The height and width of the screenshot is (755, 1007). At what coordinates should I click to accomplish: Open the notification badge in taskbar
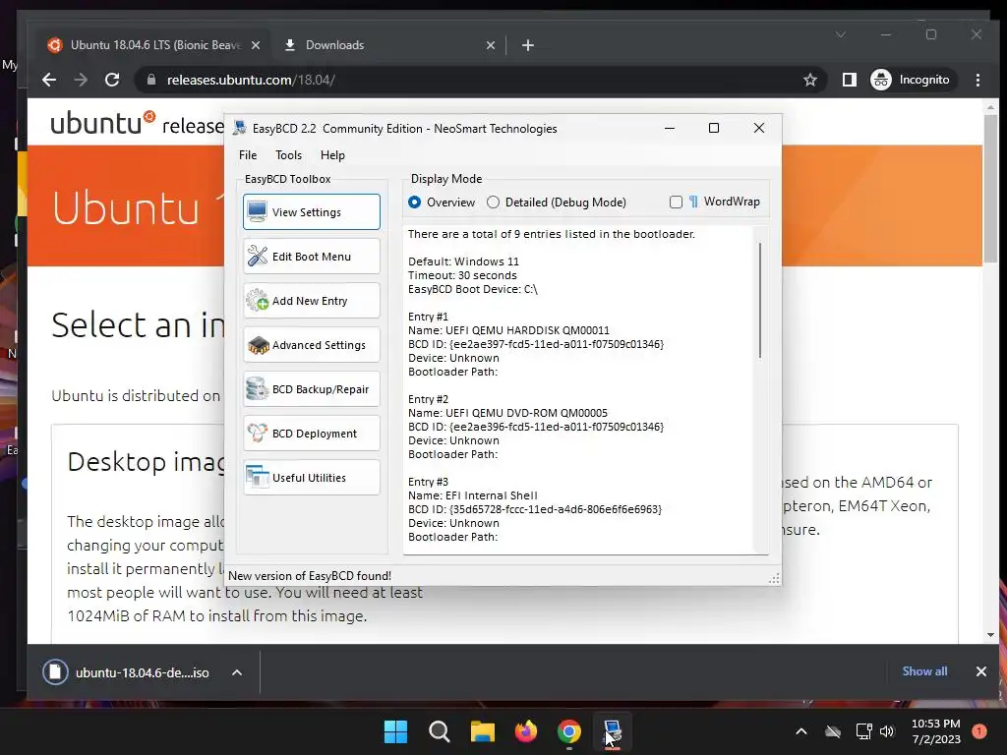(979, 731)
